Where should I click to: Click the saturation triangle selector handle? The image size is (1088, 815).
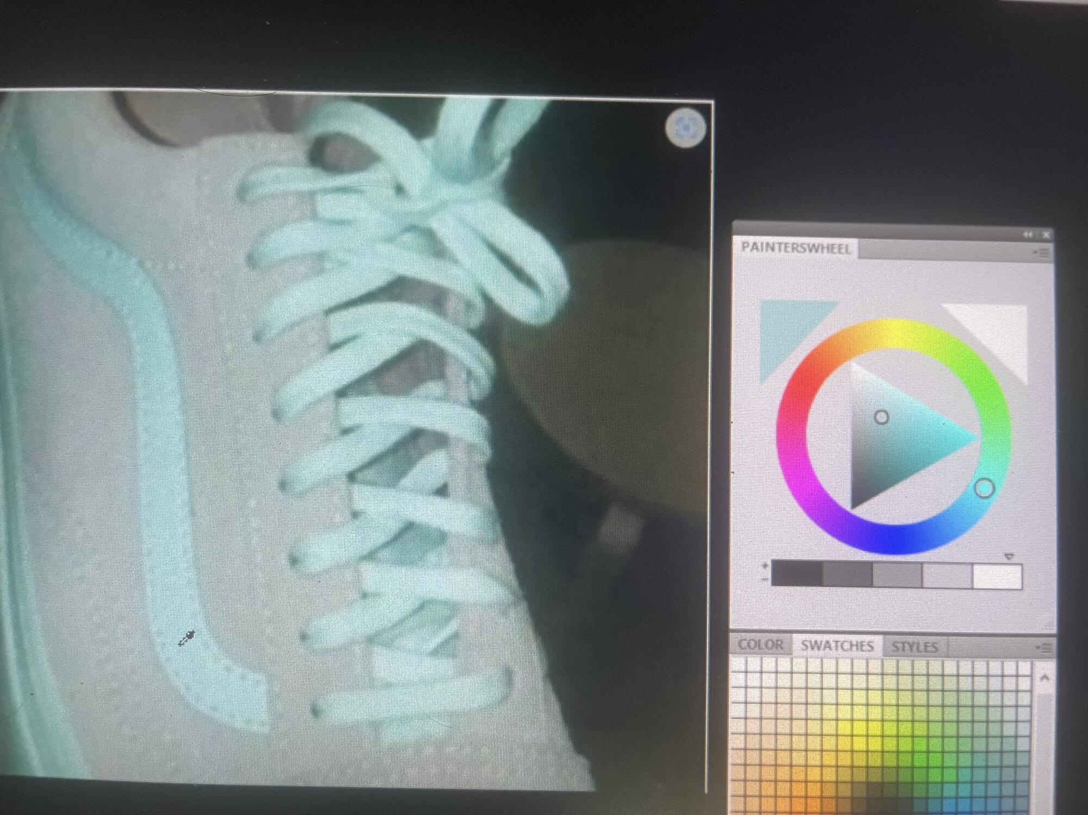coord(881,418)
